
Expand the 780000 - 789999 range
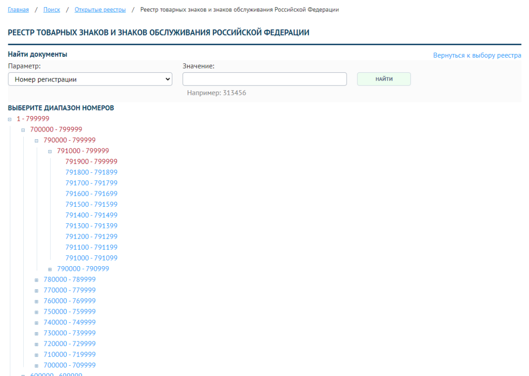[x=36, y=279]
